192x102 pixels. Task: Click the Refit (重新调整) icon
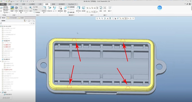click(21, 8)
